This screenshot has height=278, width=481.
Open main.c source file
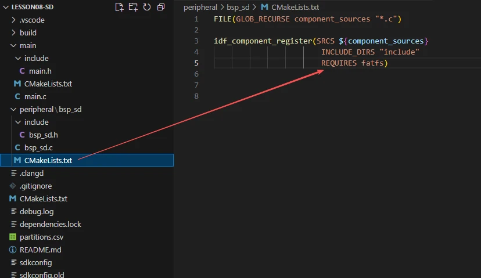click(x=35, y=96)
